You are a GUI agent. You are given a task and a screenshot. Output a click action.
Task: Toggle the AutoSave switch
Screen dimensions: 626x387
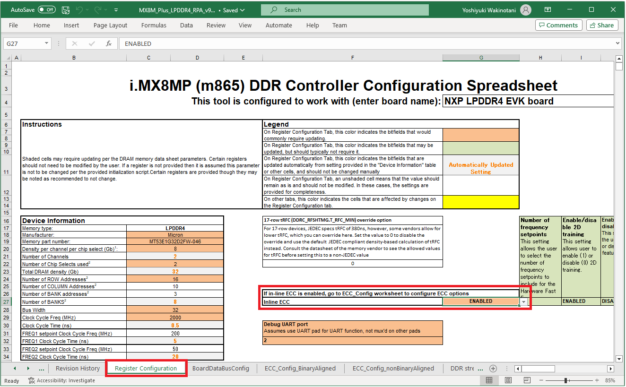pos(46,10)
